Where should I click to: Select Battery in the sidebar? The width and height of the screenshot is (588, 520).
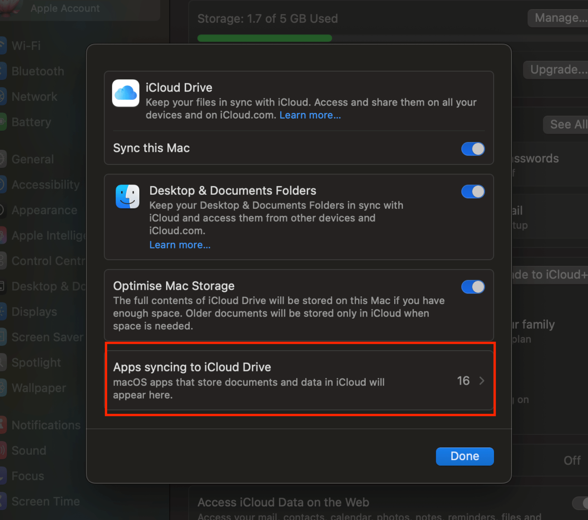[x=31, y=122]
